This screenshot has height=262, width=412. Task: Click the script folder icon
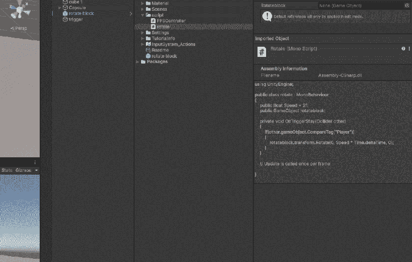coord(148,15)
